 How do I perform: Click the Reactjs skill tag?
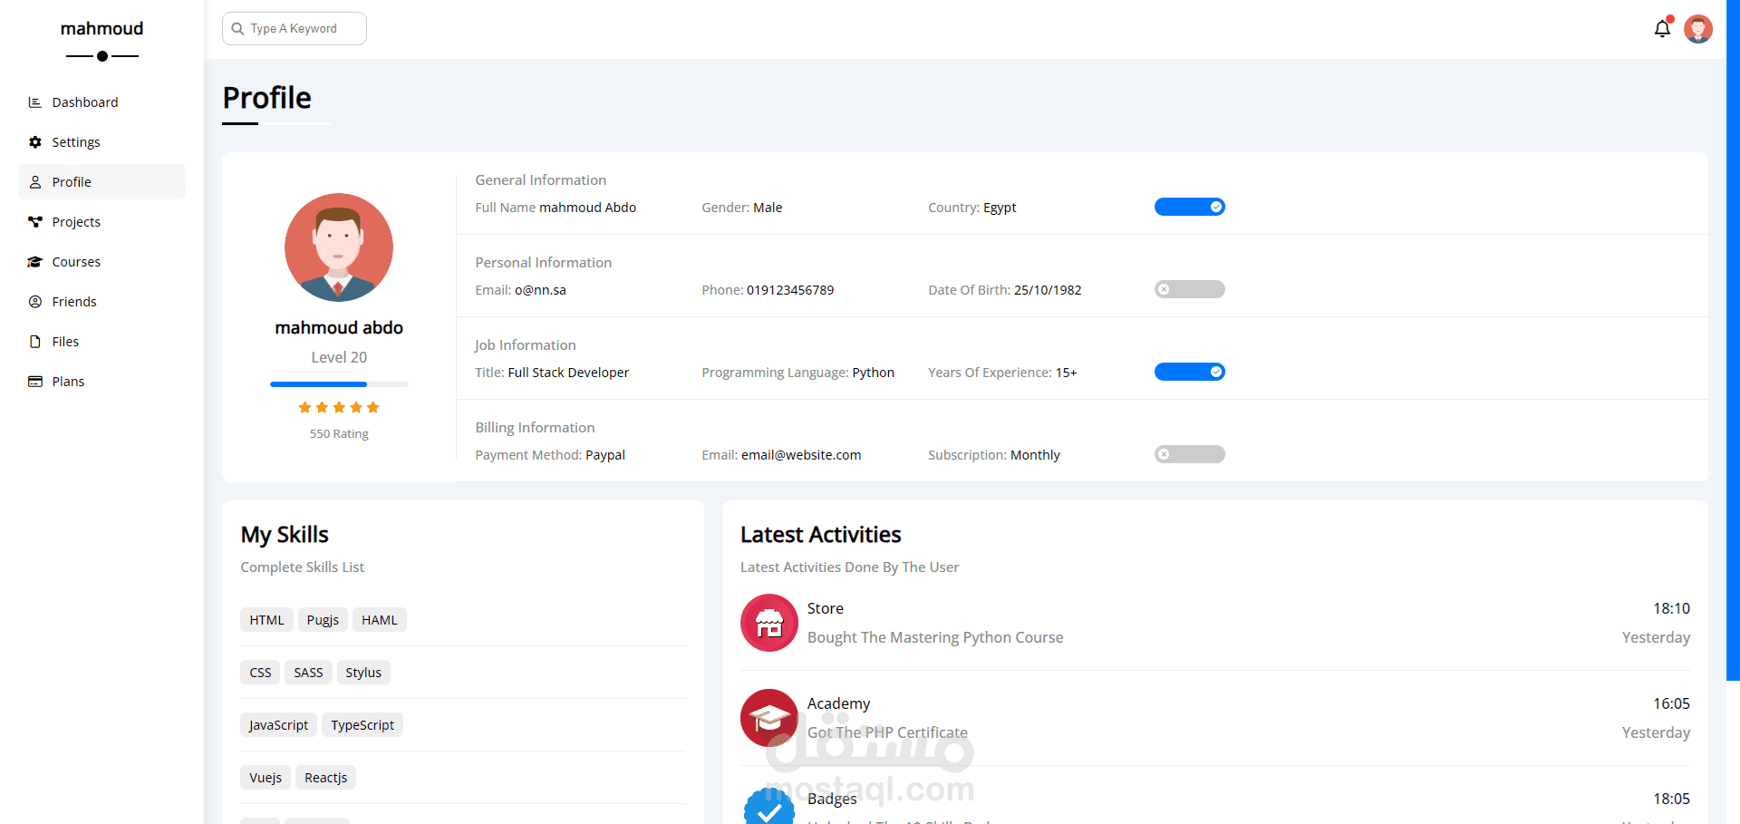[325, 778]
